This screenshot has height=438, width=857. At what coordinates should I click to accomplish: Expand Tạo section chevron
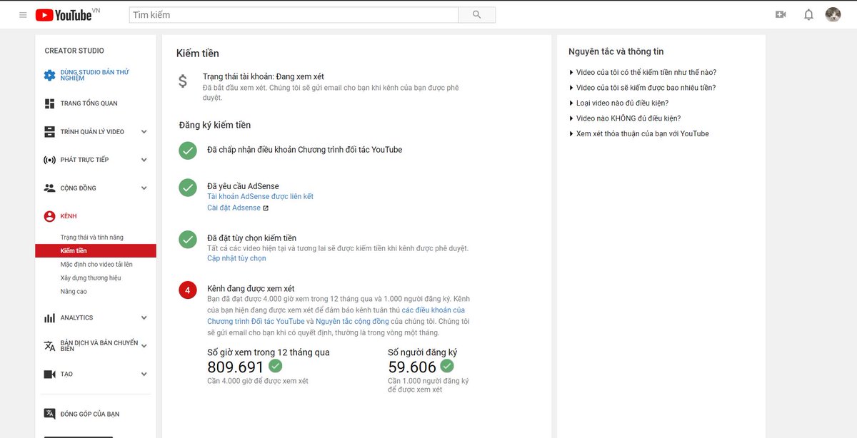click(144, 375)
